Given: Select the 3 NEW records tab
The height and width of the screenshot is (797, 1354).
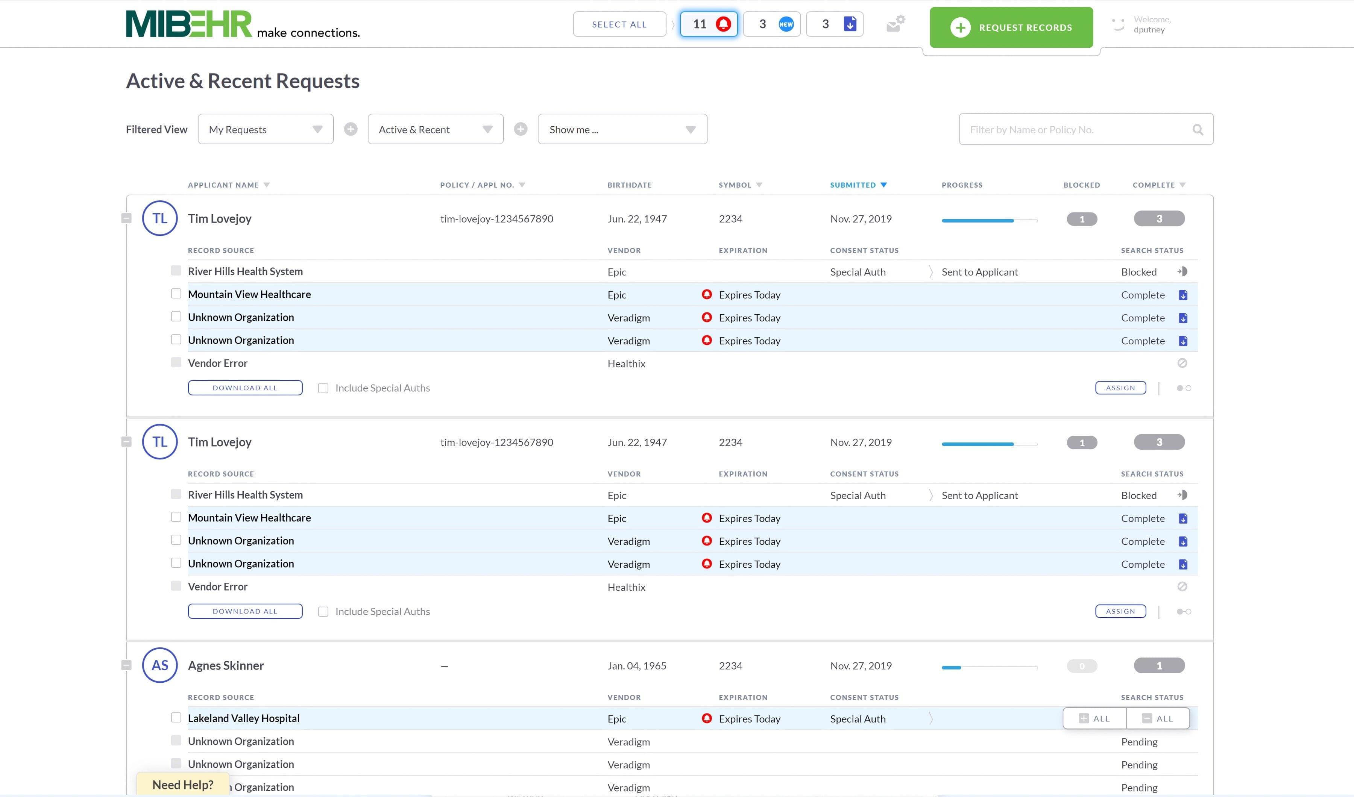Looking at the screenshot, I should click(771, 24).
